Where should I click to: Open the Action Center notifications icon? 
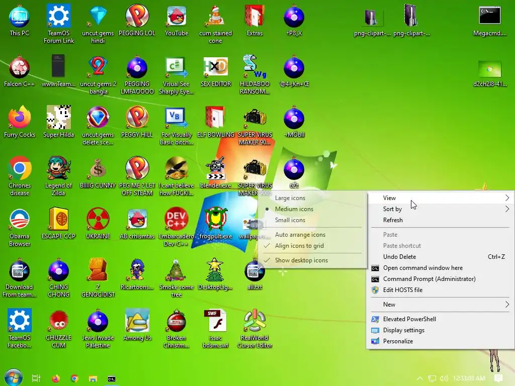point(498,378)
